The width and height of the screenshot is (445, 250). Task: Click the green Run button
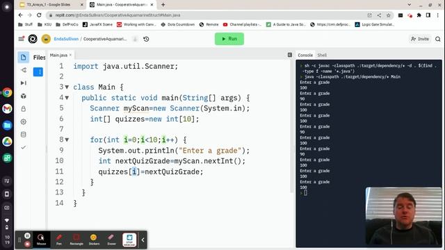(x=229, y=39)
